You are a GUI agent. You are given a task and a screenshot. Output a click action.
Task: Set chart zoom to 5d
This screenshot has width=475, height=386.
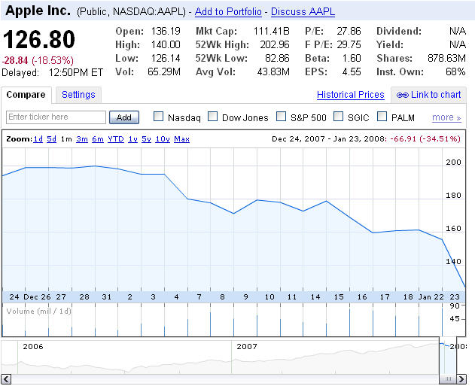point(51,139)
